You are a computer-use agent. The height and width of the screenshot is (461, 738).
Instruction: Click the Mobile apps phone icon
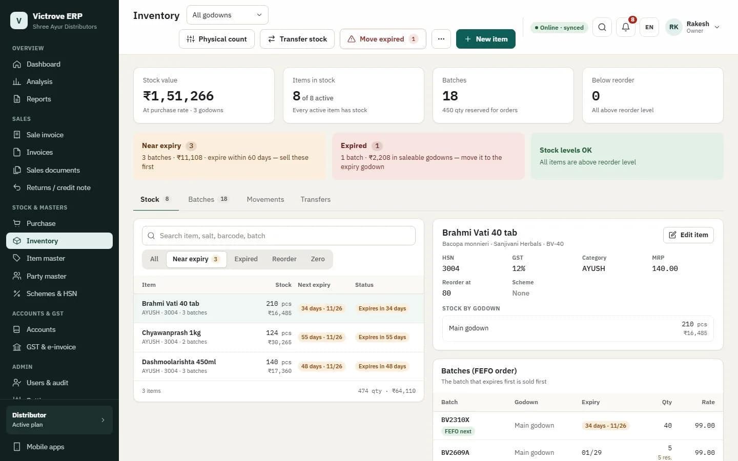click(x=17, y=447)
